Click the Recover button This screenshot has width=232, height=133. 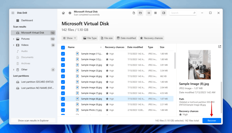212,121
